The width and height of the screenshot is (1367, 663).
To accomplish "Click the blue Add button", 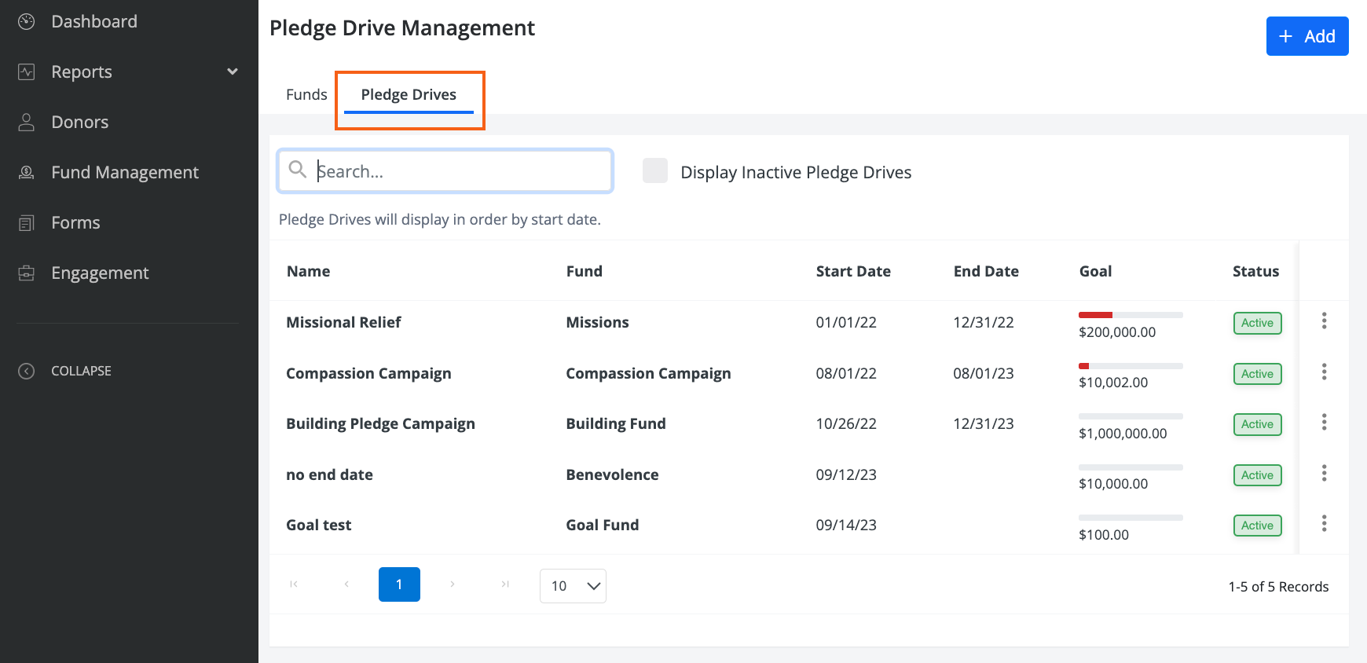I will coord(1307,36).
